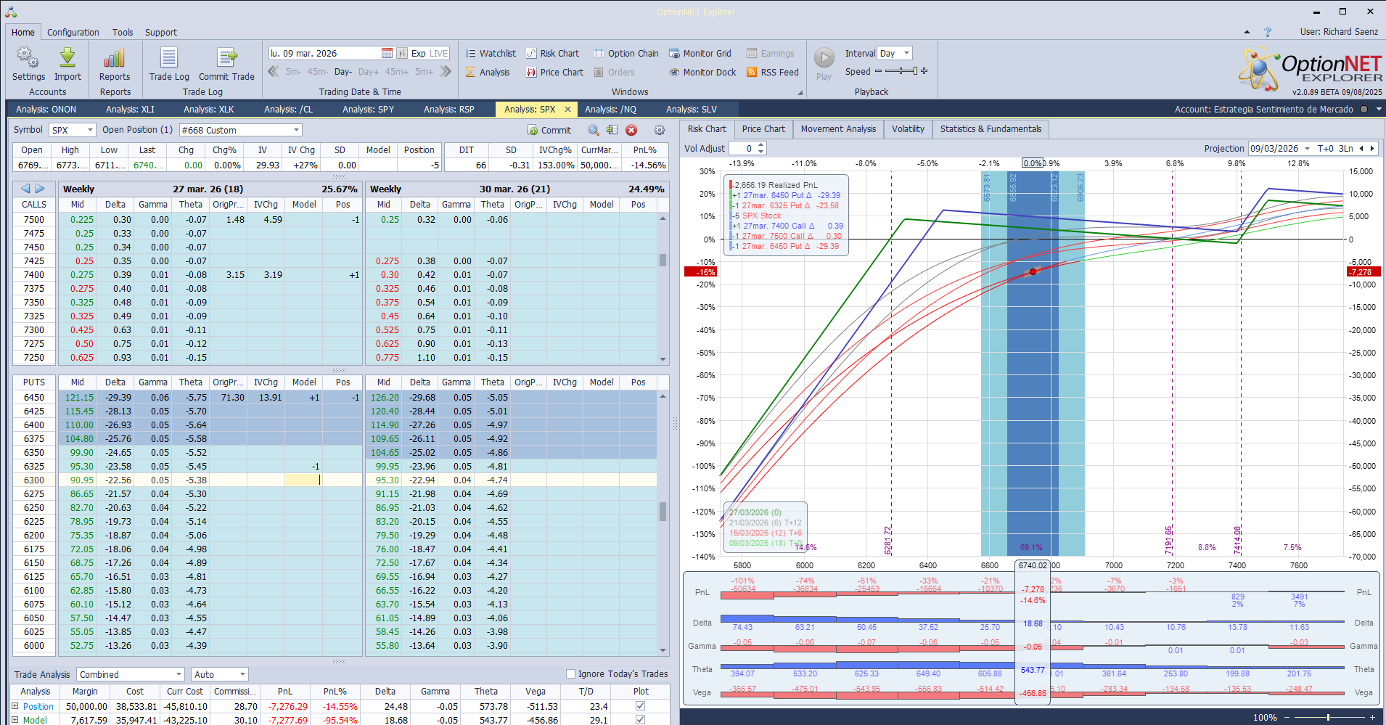Open the Trade Analysis Combined dropdown
The width and height of the screenshot is (1386, 725).
pyautogui.click(x=179, y=674)
